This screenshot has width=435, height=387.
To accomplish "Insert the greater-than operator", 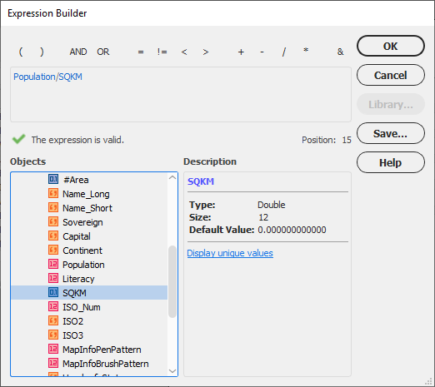I will pos(206,52).
